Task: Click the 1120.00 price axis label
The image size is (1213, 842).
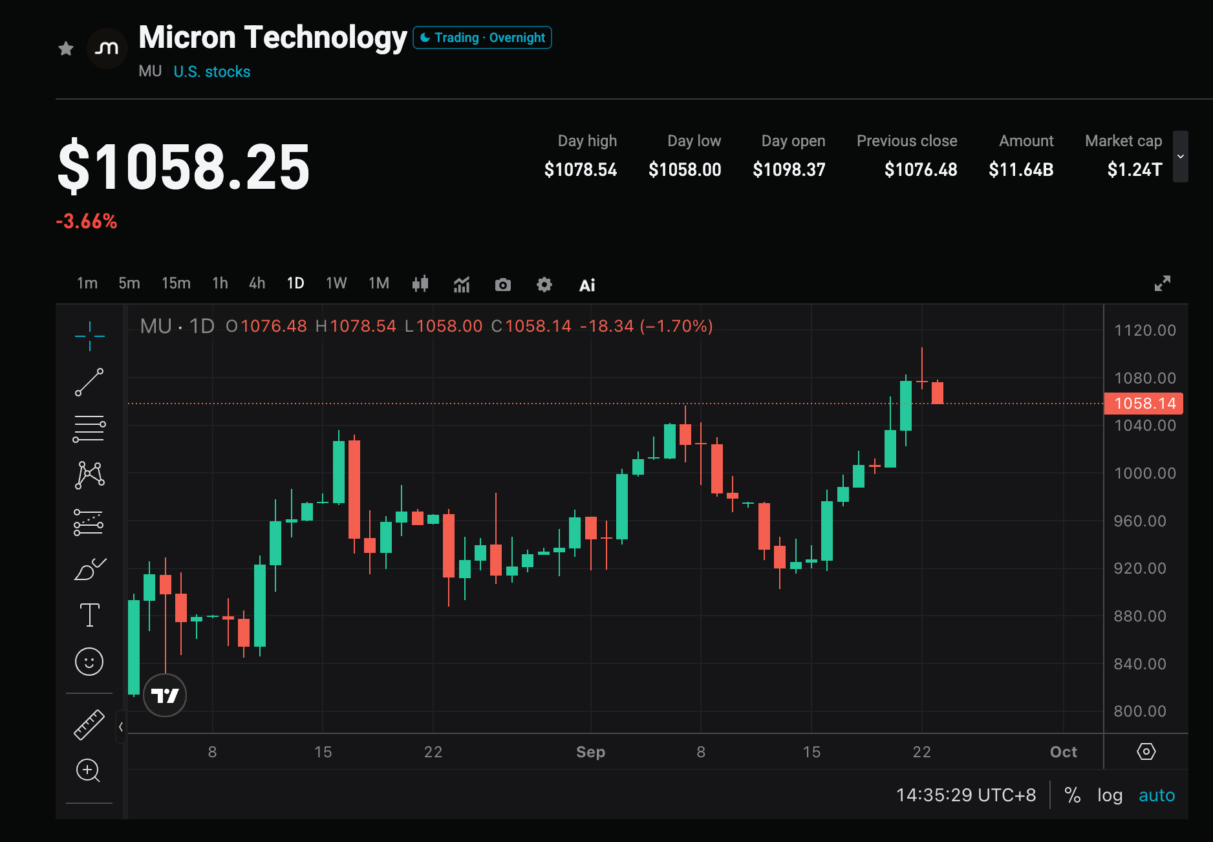Action: (1145, 330)
